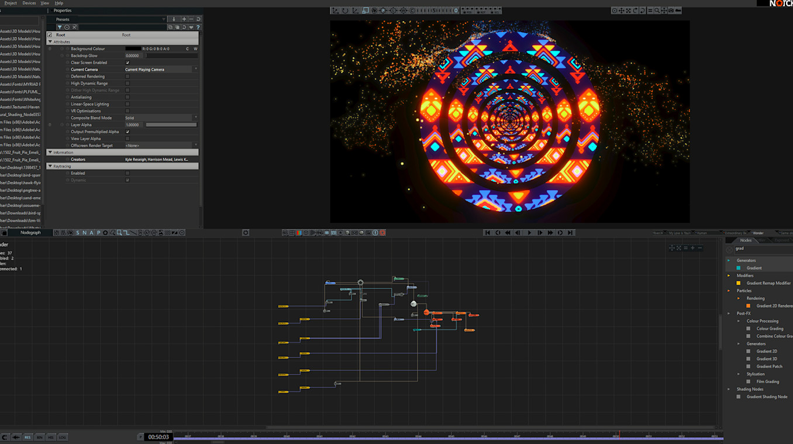Image resolution: width=793 pixels, height=444 pixels.
Task: Click the Background Colour black swatch
Action: [x=133, y=49]
